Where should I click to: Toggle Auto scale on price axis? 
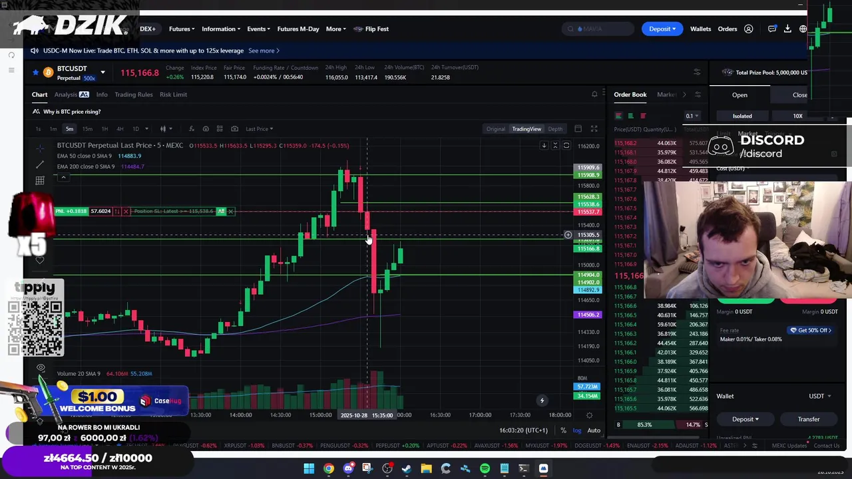[x=593, y=430]
